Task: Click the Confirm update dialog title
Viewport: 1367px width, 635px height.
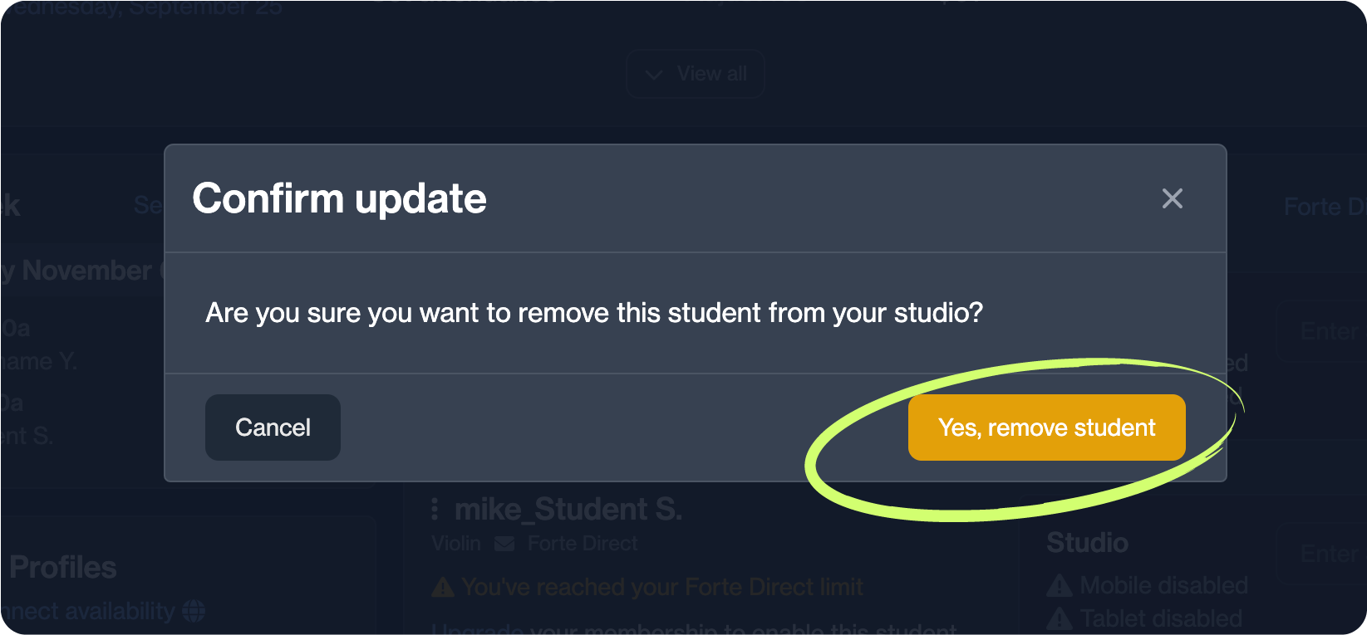Action: [x=339, y=198]
